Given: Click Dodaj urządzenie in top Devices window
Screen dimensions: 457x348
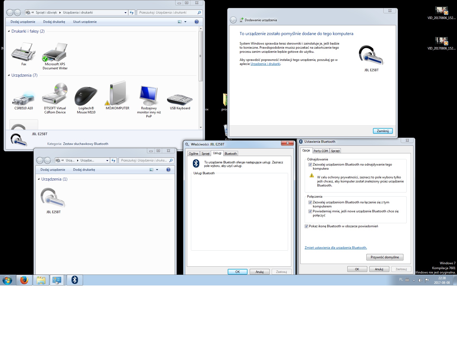Looking at the screenshot, I should (23, 22).
